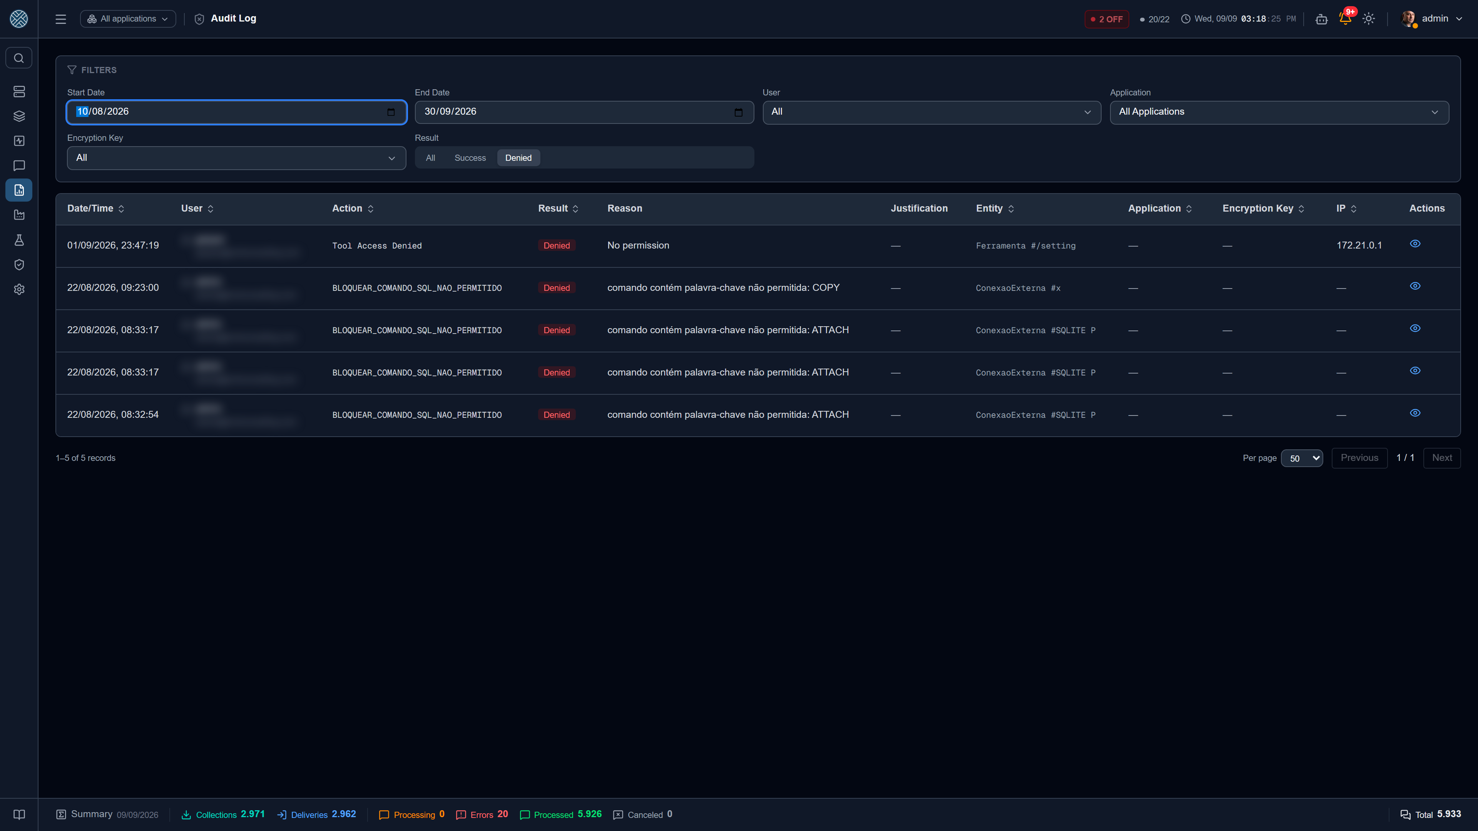Select the All result filter tab
The width and height of the screenshot is (1478, 831).
coord(430,158)
